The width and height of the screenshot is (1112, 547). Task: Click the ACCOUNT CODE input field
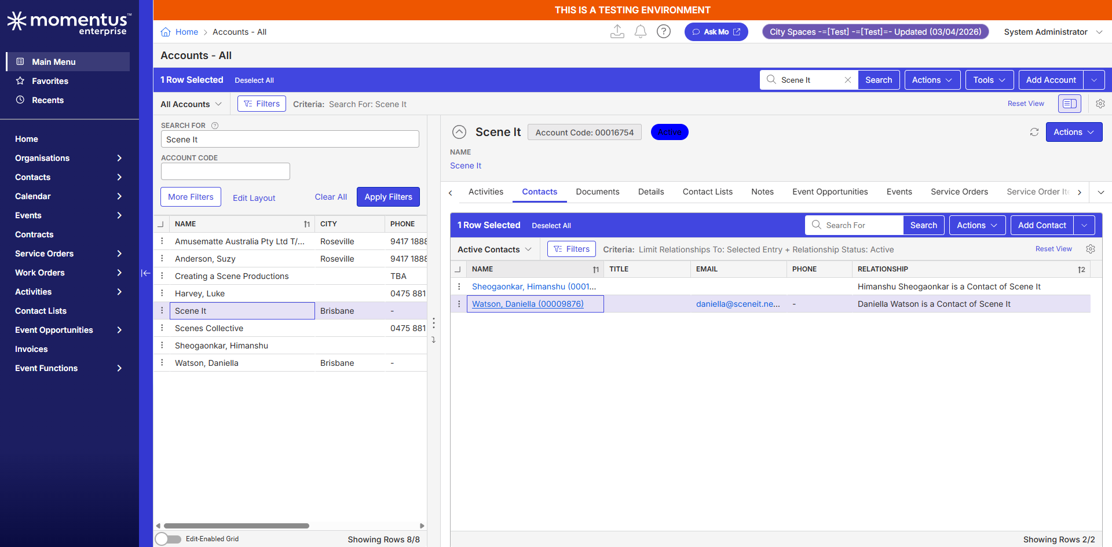click(x=225, y=171)
